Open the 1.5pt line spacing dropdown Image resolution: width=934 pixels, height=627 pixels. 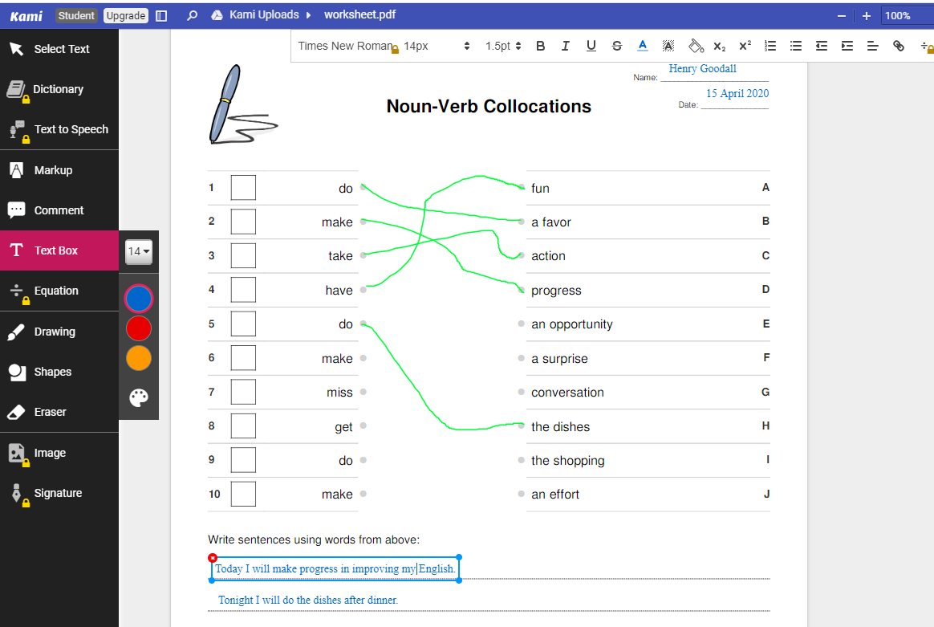(x=503, y=46)
